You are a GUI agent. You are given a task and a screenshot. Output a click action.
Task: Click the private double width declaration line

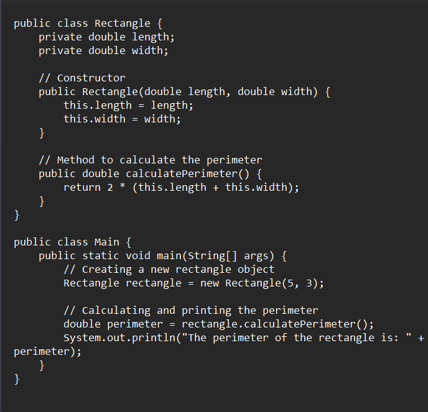point(103,51)
